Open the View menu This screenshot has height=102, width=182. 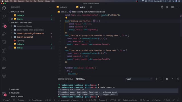click(27, 1)
